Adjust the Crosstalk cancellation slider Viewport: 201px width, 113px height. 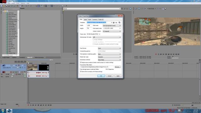pos(111,42)
